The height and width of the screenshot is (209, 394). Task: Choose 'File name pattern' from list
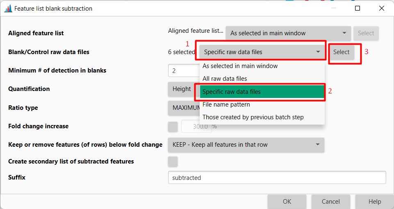[x=226, y=104]
